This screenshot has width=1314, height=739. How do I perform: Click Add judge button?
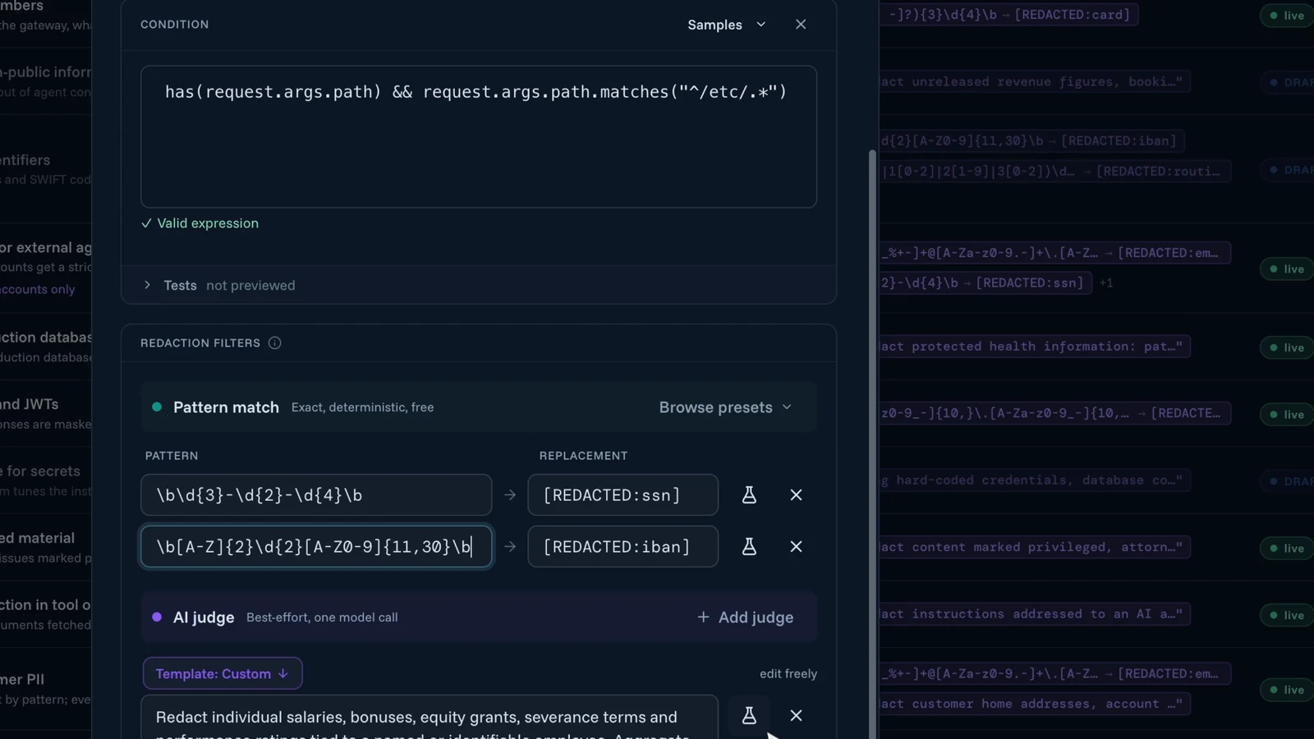pyautogui.click(x=746, y=617)
